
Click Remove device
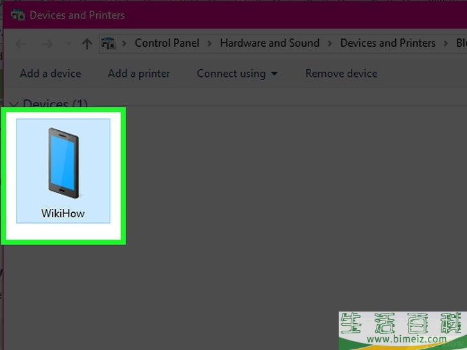click(342, 74)
